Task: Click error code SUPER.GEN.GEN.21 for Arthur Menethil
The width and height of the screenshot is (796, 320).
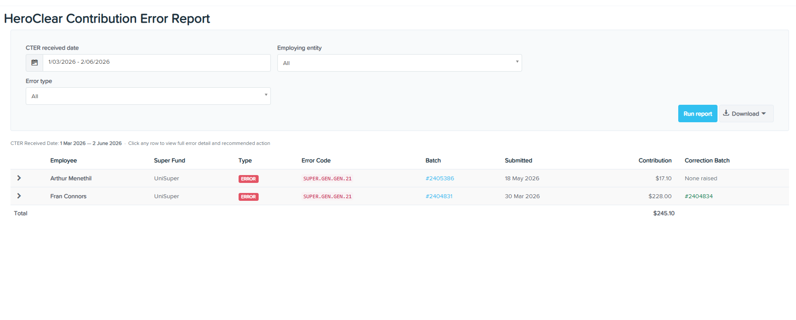Action: [328, 179]
